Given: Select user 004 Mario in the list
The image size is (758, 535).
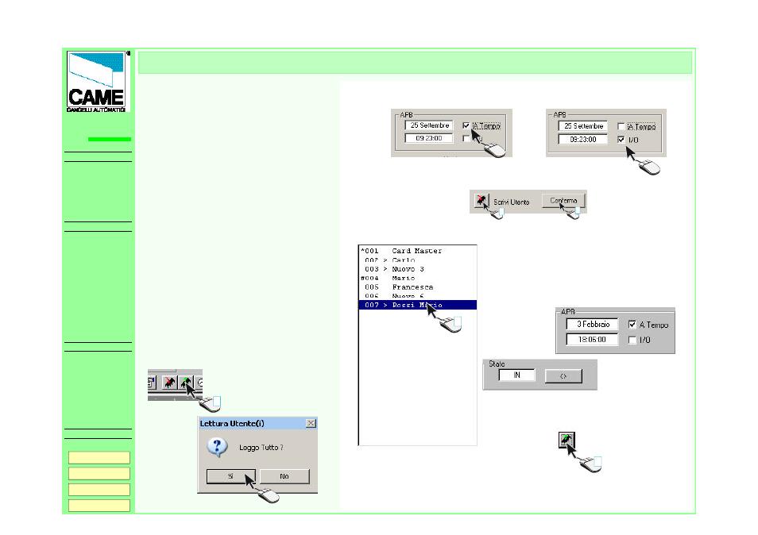Looking at the screenshot, I should coord(418,278).
